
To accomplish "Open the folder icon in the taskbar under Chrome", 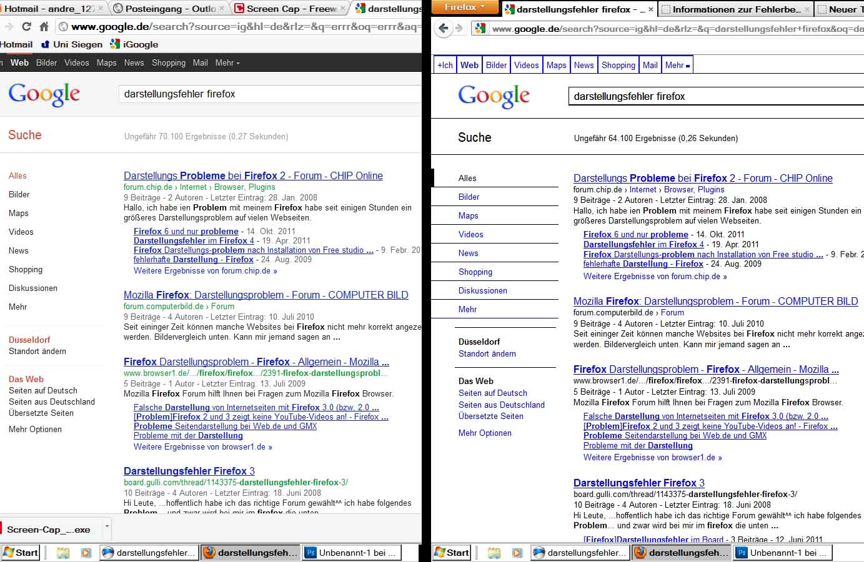I will (63, 553).
